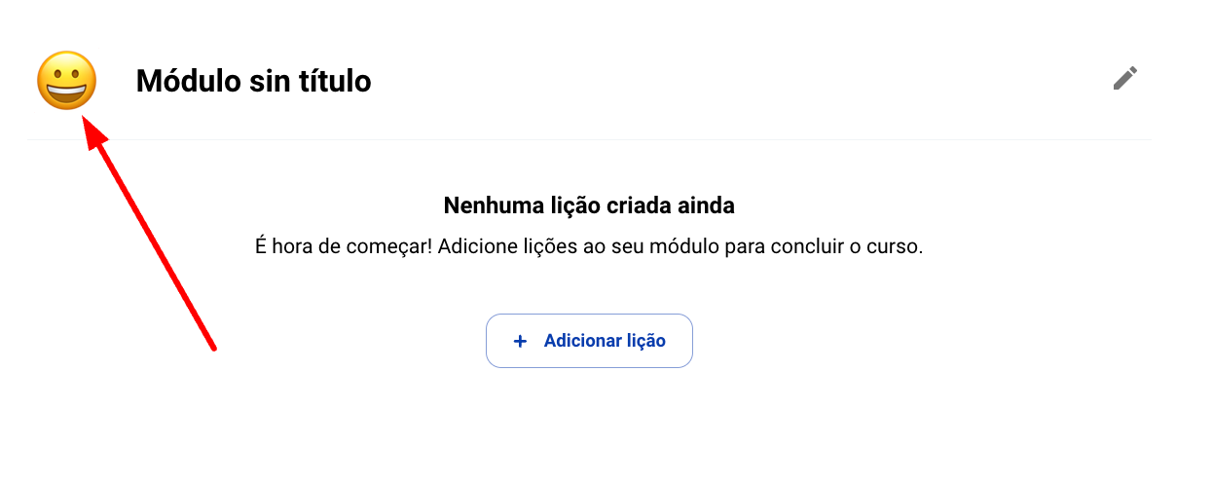Click the Adicionar lição button
Image resolution: width=1213 pixels, height=483 pixels.
pyautogui.click(x=589, y=341)
